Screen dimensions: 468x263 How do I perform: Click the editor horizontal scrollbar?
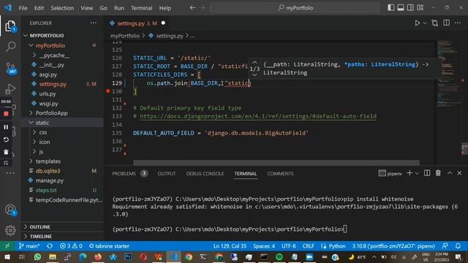[x=276, y=162]
